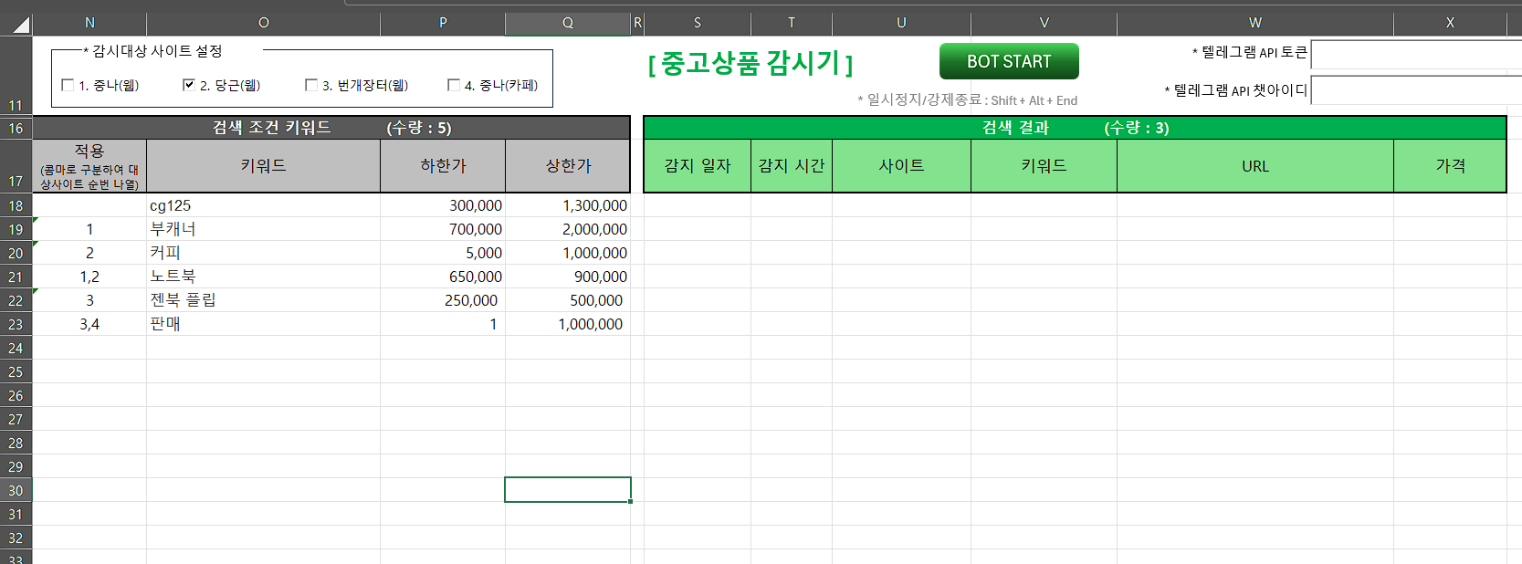Select the 감지 일자 results header cell

pos(698,166)
